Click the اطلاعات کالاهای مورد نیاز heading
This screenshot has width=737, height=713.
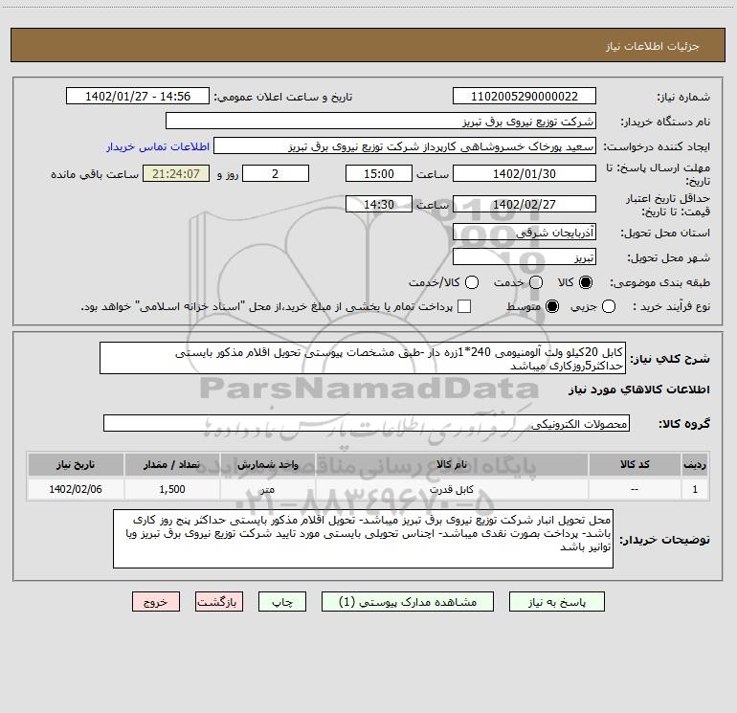(x=638, y=390)
